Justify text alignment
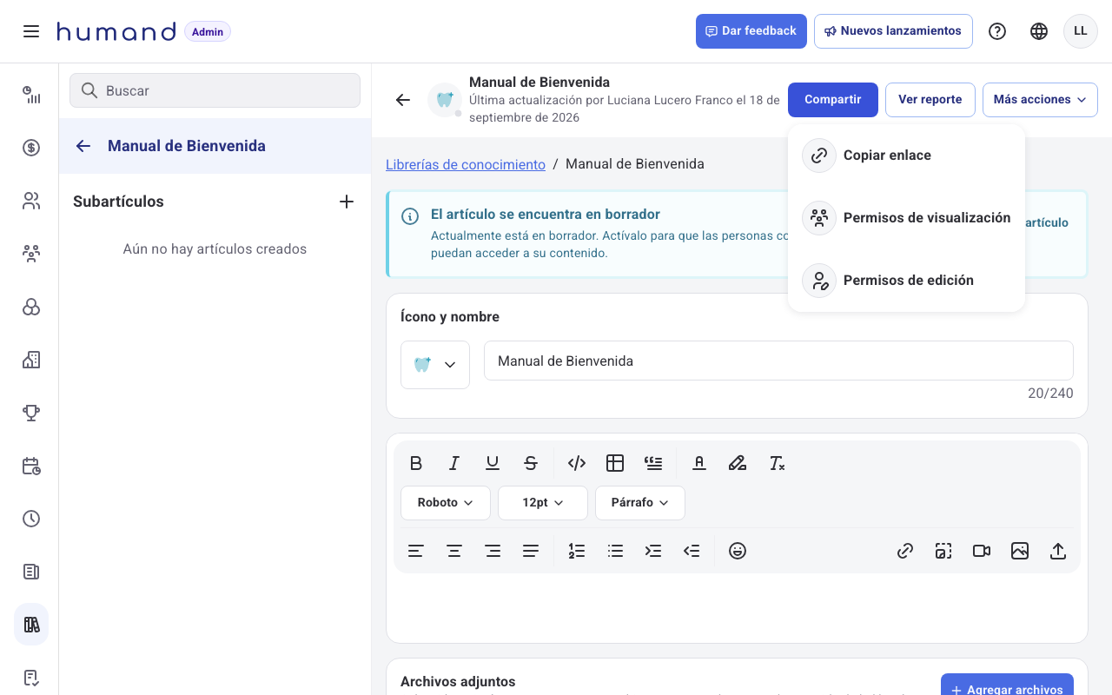Screen dimensions: 1112x695 pyautogui.click(x=531, y=551)
